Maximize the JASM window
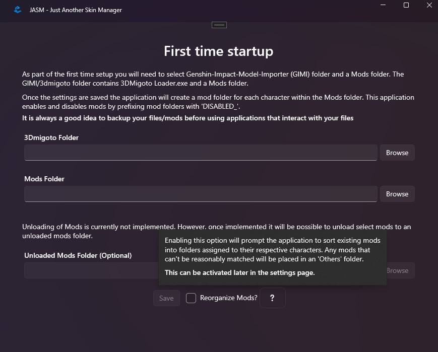Viewport: 438px width, 352px height. click(x=406, y=5)
